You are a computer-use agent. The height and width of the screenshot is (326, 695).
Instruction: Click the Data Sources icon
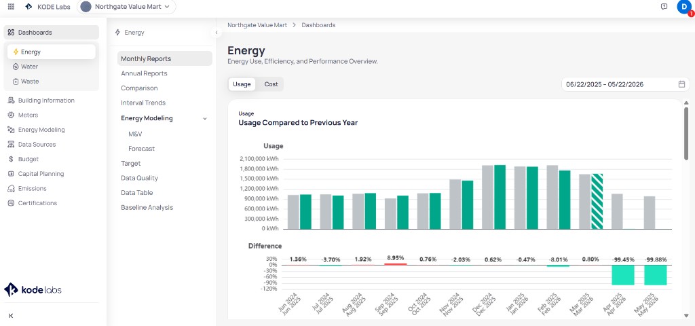pyautogui.click(x=11, y=144)
